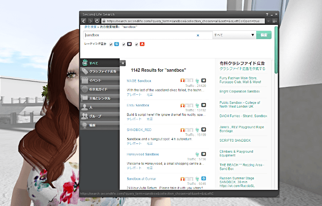Viewport: 322px width, 206px height.
Task: Click Endu Sandbox M maturity icon
Action: (203, 105)
